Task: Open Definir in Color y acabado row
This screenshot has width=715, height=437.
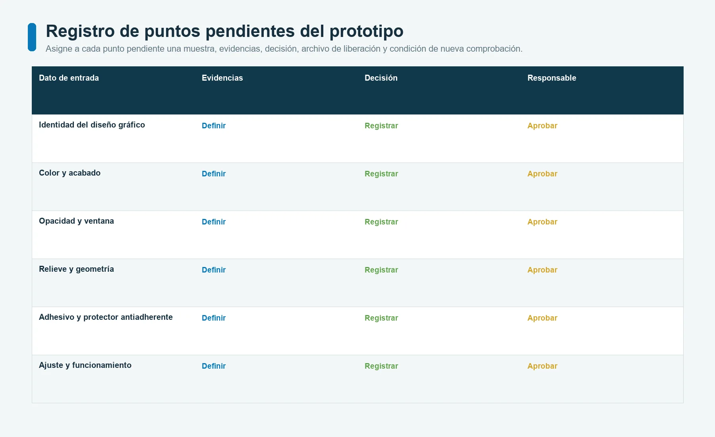Action: coord(214,174)
